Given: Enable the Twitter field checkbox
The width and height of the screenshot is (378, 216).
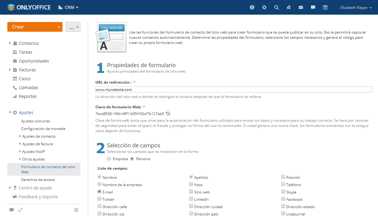Looking at the screenshot, I should pyautogui.click(x=99, y=199).
